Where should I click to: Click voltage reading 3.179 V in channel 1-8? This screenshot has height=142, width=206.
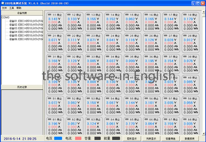pyautogui.click(x=190, y=19)
